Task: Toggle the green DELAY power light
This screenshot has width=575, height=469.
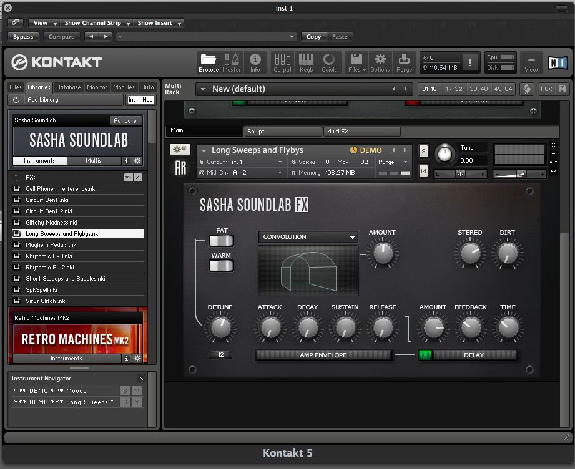Action: 425,355
